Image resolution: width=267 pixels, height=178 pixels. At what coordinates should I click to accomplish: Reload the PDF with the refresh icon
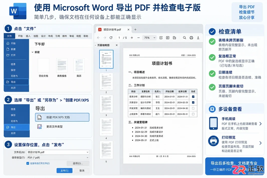(111, 38)
